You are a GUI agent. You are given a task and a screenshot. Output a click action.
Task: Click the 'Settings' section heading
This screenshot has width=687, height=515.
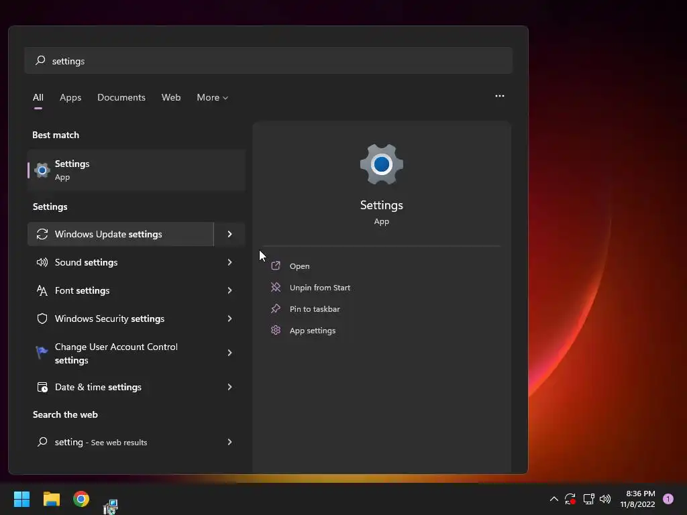click(x=50, y=207)
